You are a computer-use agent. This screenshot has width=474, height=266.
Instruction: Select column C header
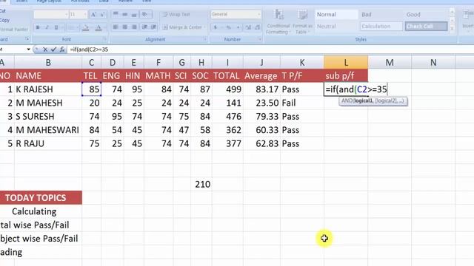pyautogui.click(x=91, y=62)
